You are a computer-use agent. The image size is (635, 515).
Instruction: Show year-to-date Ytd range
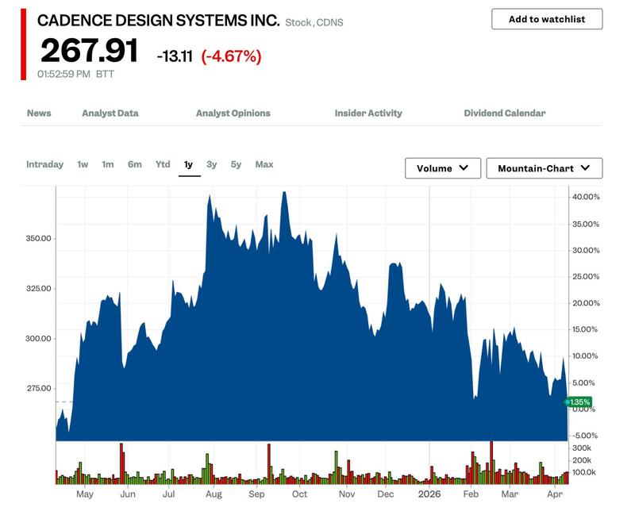163,164
